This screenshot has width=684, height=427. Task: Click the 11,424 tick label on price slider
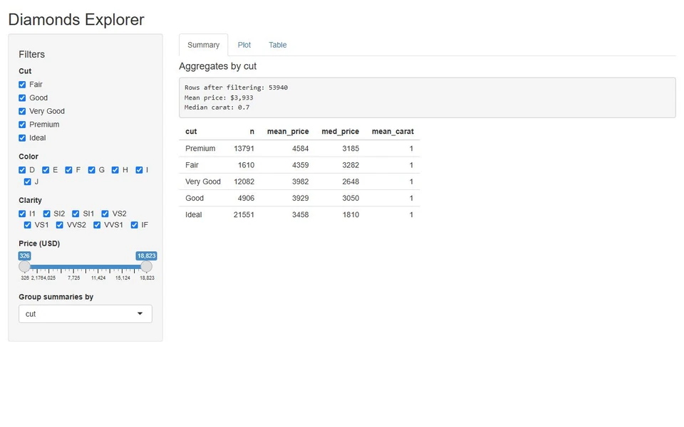tap(98, 278)
